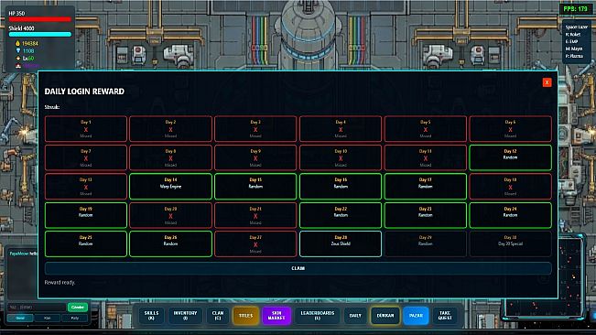596x335 pixels.
Task: Click the Day 20 Missed card
Action: click(x=170, y=215)
